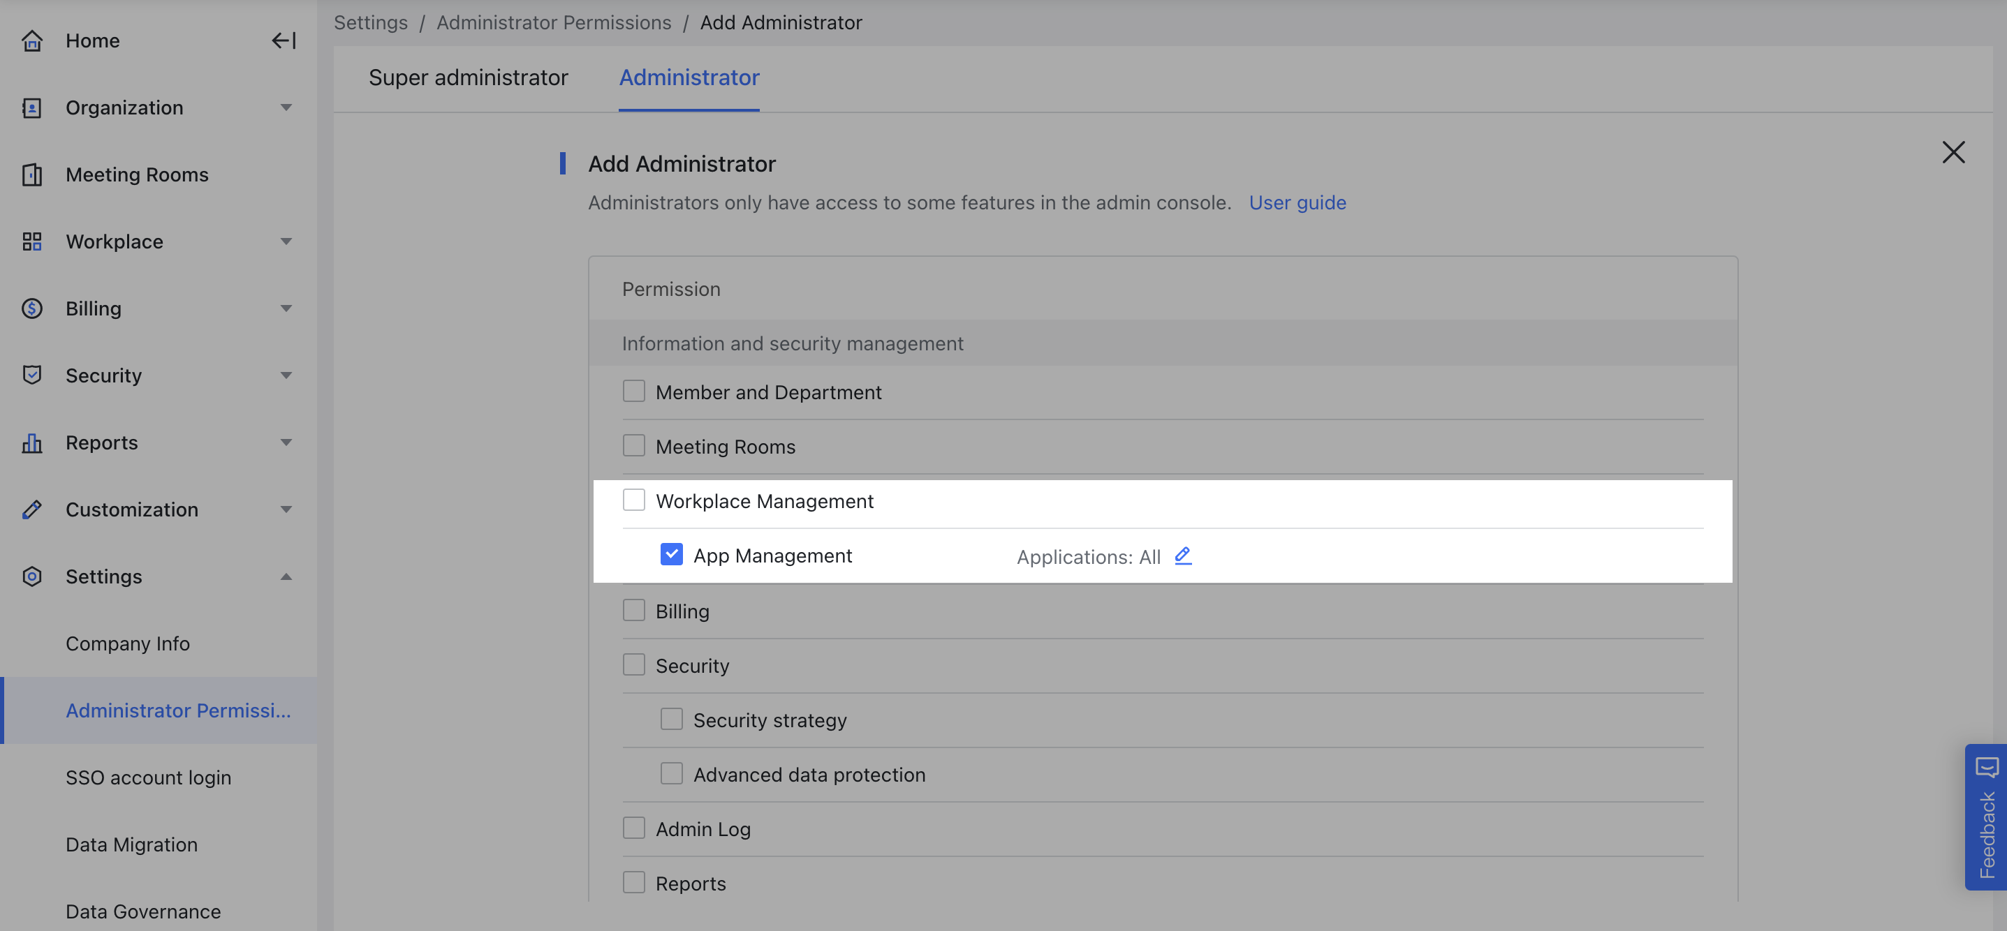Enable the Member and Department checkbox

tap(633, 391)
